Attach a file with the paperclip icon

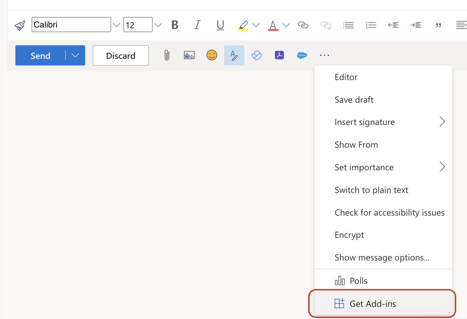(x=167, y=55)
